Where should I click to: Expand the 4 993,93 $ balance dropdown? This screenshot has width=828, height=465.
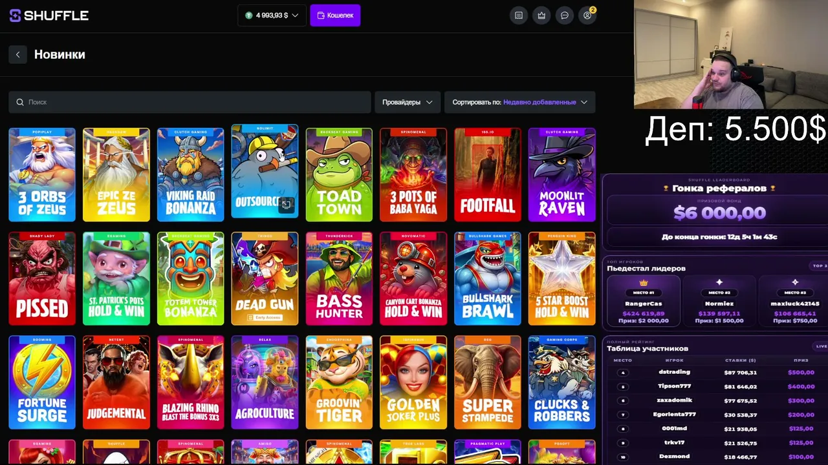coord(272,15)
